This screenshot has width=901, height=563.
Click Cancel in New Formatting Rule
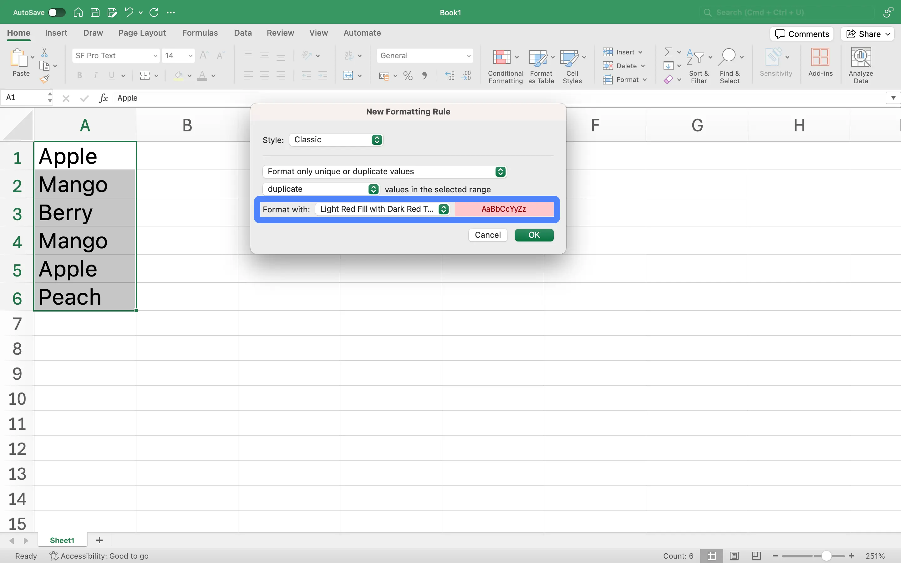(x=488, y=235)
